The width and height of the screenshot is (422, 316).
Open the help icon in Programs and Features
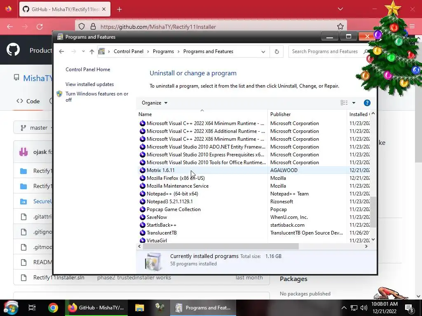pos(367,103)
